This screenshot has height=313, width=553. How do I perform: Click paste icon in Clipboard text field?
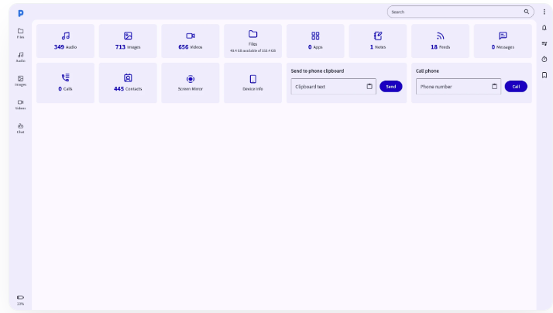[369, 87]
